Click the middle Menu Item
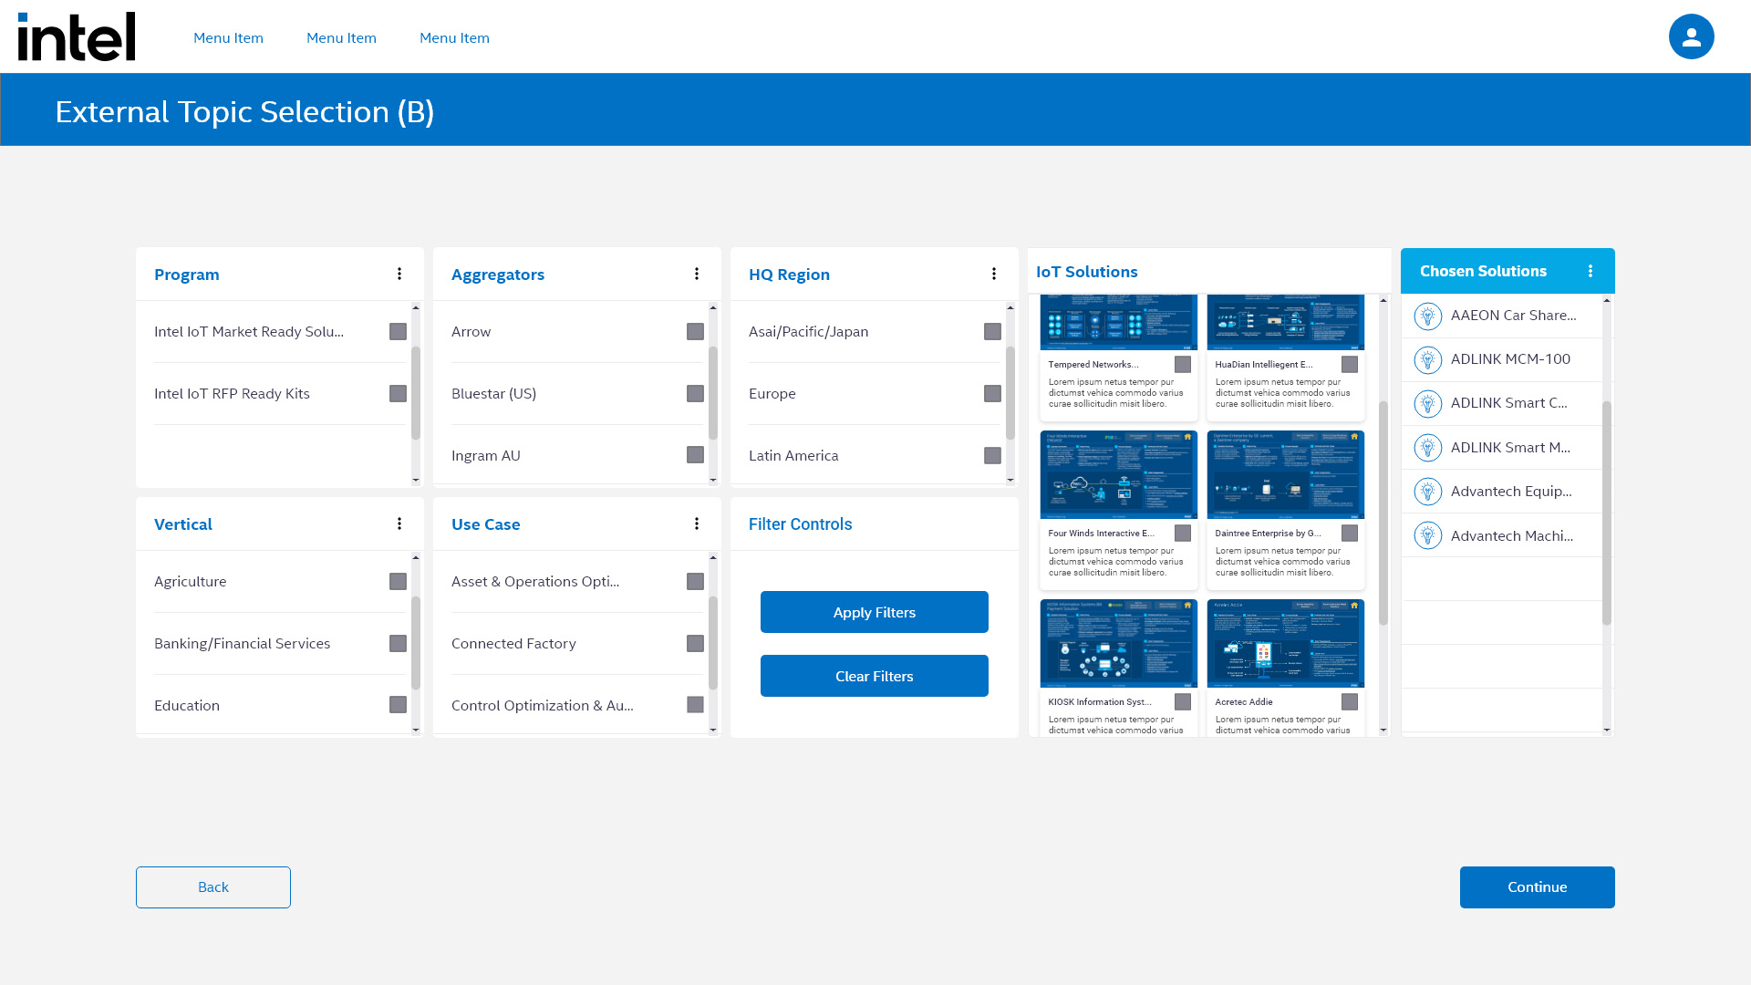 [341, 37]
